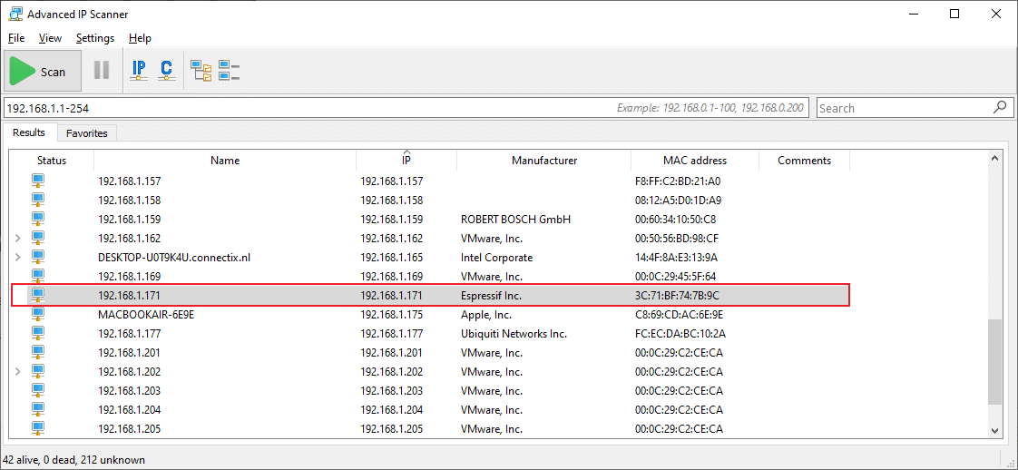Image resolution: width=1018 pixels, height=470 pixels.
Task: Click the computer icon for 192.168.1.158
Action: tap(38, 200)
